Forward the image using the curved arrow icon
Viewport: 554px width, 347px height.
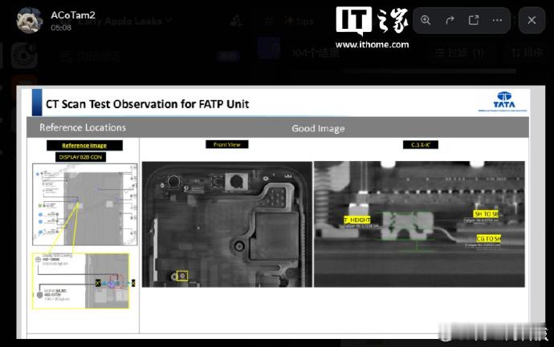click(x=450, y=21)
